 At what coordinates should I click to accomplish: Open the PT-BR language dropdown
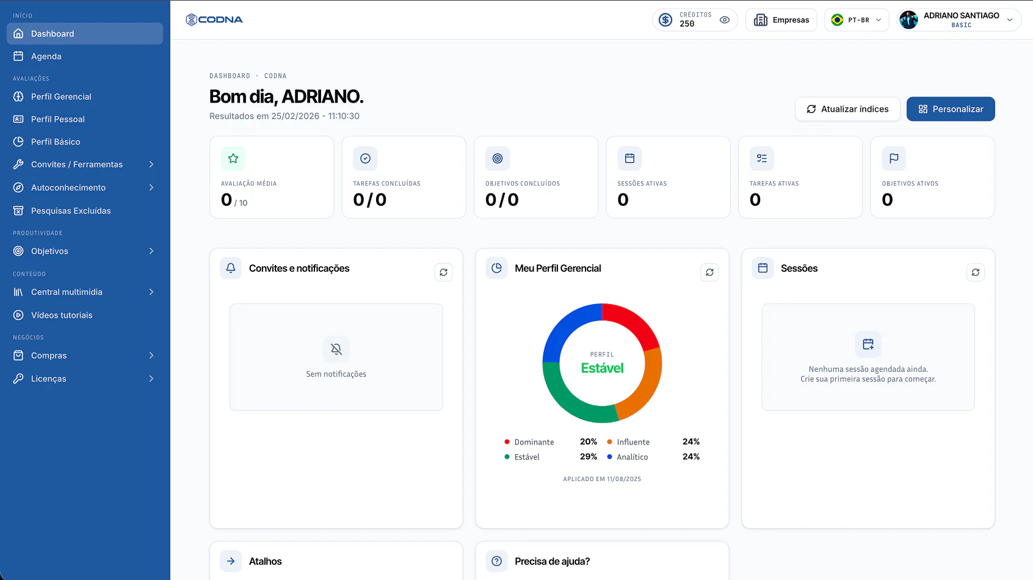coord(857,20)
